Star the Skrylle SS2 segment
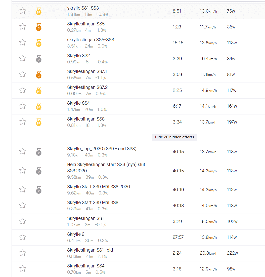265x277 pixels. [23, 58]
